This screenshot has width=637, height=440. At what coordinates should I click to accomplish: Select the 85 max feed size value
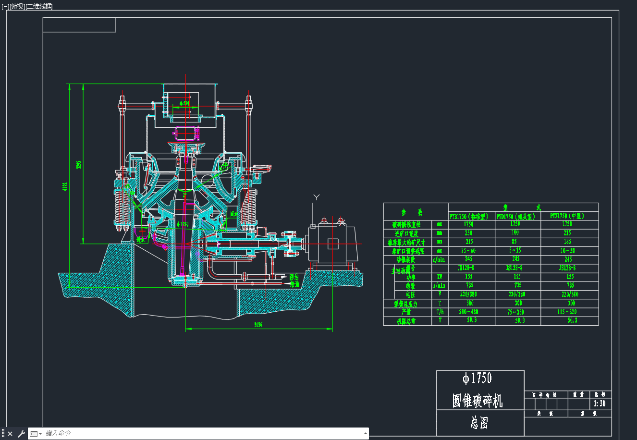[x=514, y=242]
